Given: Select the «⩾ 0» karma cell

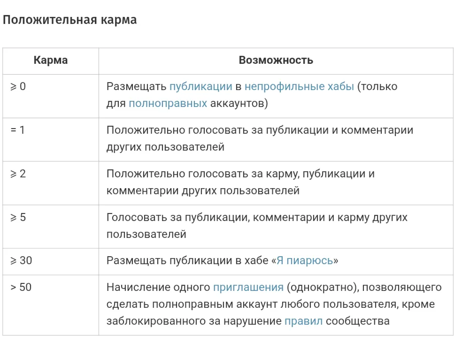Looking at the screenshot, I should [x=18, y=86].
